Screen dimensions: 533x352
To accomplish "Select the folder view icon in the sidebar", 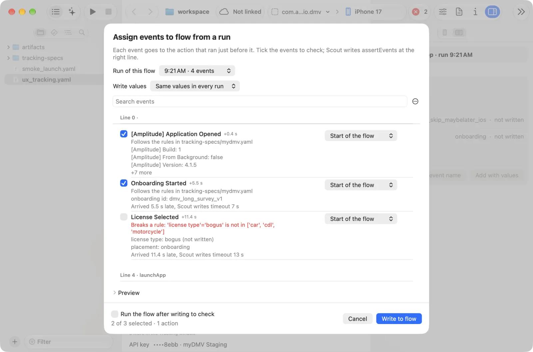I will 41,32.
